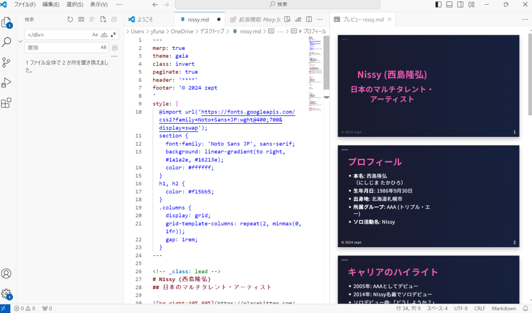Change the UTF-8 file encoding
The width and height of the screenshot is (532, 313).
click(461, 308)
